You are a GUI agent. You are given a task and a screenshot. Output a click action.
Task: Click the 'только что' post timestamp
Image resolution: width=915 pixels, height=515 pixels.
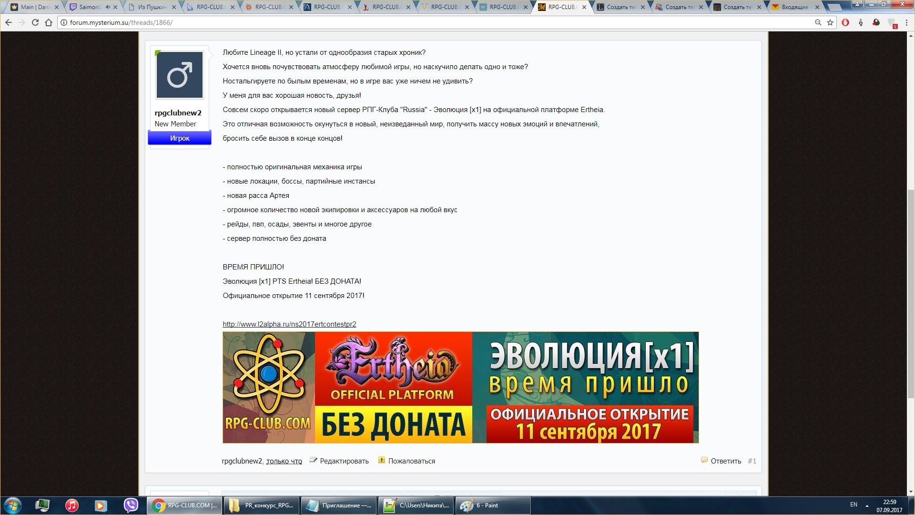point(284,461)
